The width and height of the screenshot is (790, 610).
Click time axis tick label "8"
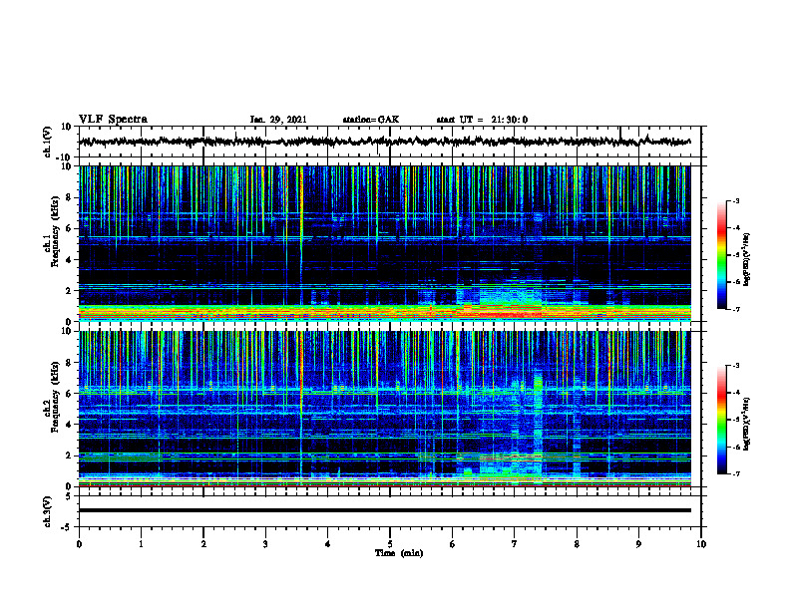(577, 544)
